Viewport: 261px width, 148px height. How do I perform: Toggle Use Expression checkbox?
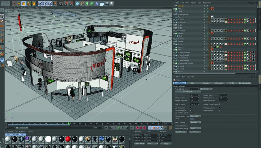220,108
